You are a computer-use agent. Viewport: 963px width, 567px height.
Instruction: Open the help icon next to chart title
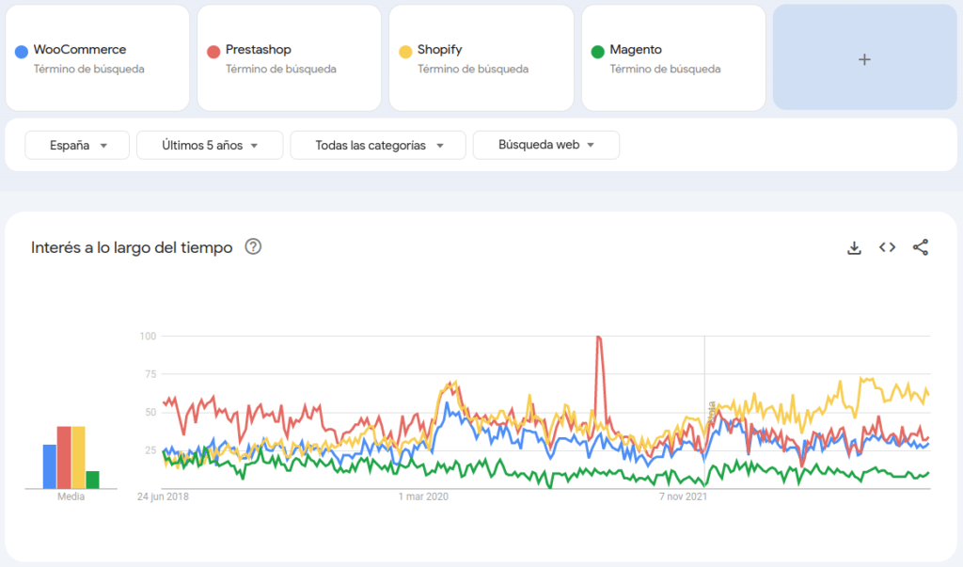click(253, 247)
